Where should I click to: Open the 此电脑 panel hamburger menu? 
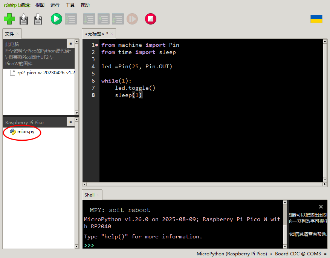70,44
